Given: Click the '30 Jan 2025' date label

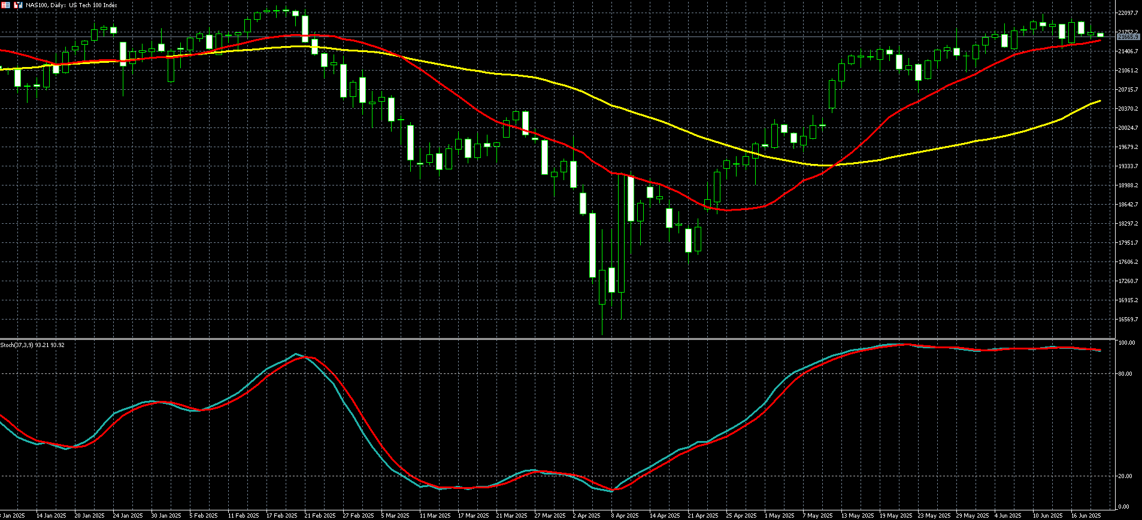Looking at the screenshot, I should [x=166, y=515].
